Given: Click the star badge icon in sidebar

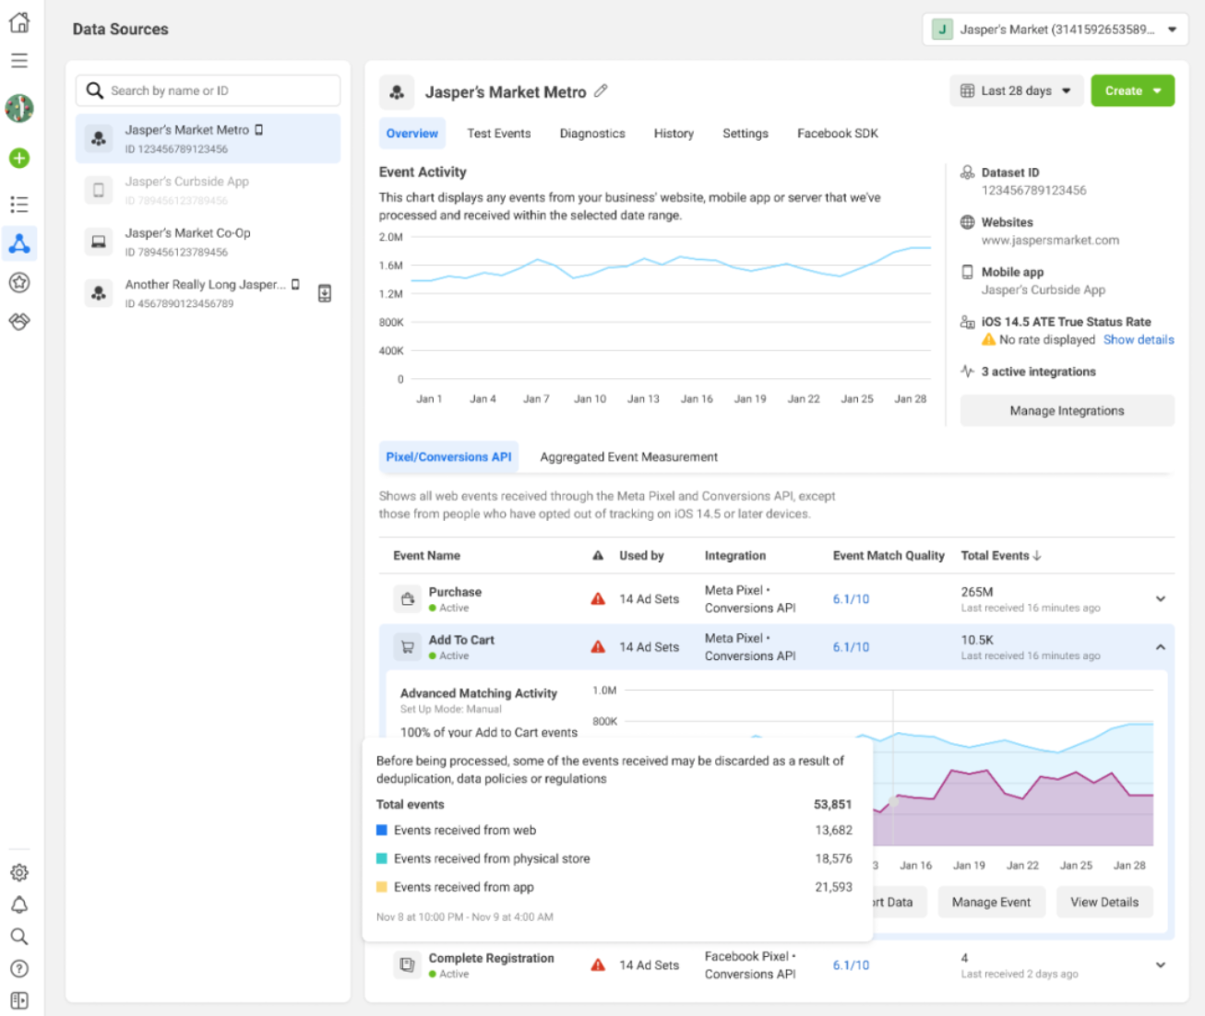Looking at the screenshot, I should point(19,283).
